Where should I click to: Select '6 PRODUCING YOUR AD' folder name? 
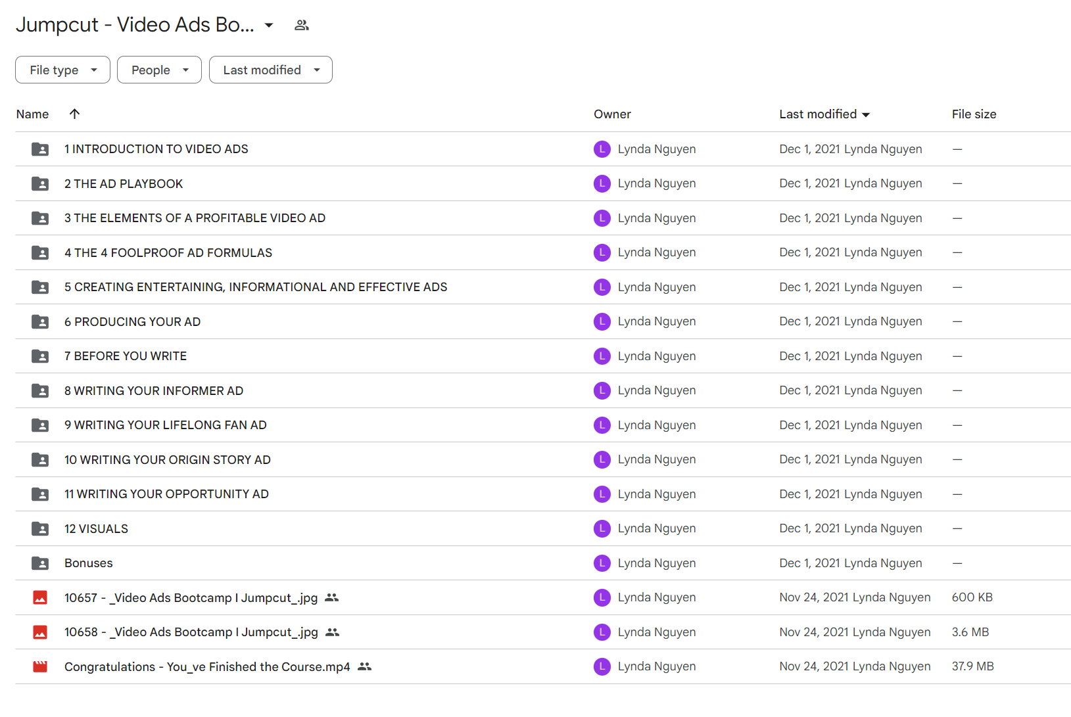tap(132, 321)
